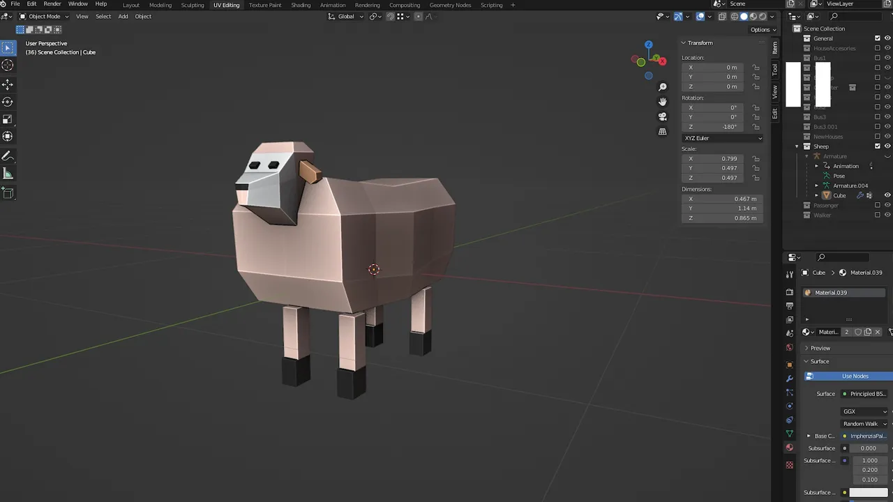Open the Render menu
This screenshot has height=502, width=893.
(x=52, y=4)
